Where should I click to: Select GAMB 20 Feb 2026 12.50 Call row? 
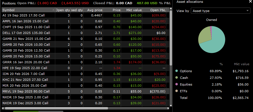coord(86,50)
